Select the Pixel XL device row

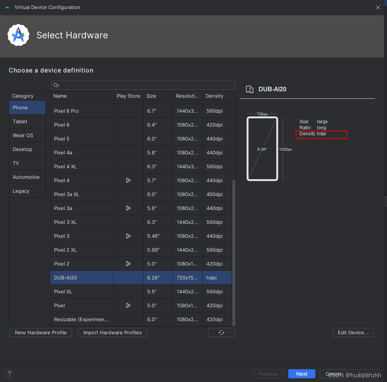click(141, 291)
